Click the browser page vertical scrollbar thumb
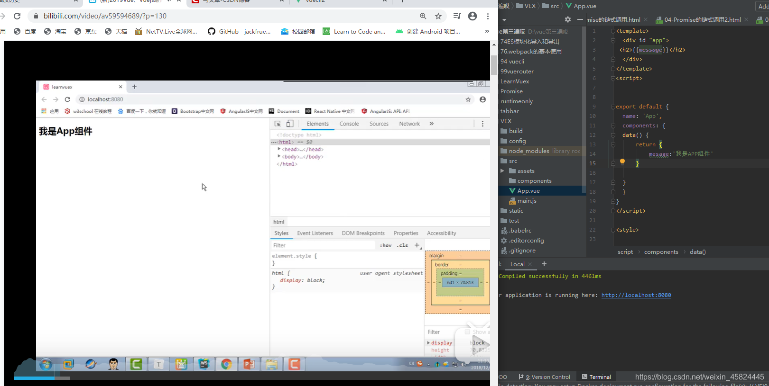The width and height of the screenshot is (769, 386). [494, 65]
